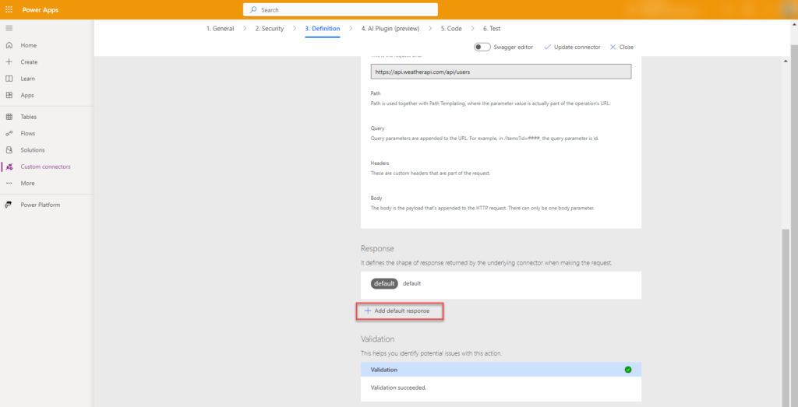
Task: Click Update connector button
Action: click(572, 47)
